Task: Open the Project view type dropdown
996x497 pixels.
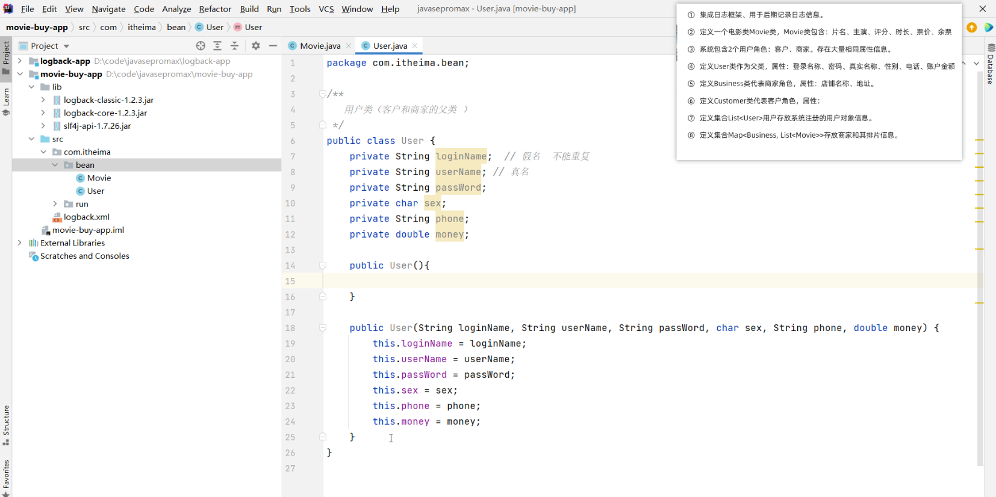Action: [66, 46]
